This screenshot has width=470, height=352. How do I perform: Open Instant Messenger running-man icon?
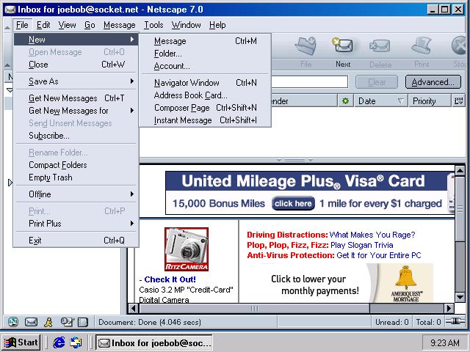coord(48,322)
